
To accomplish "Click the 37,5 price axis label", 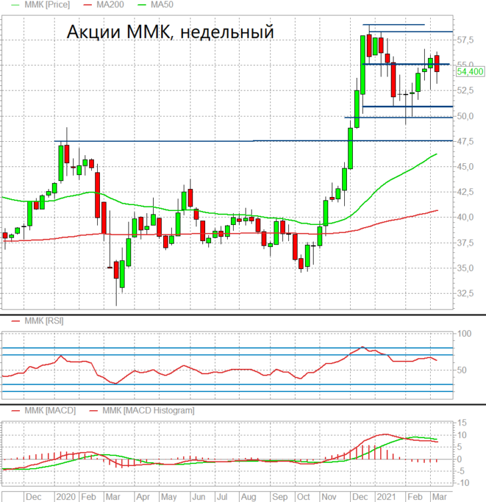I will (465, 243).
